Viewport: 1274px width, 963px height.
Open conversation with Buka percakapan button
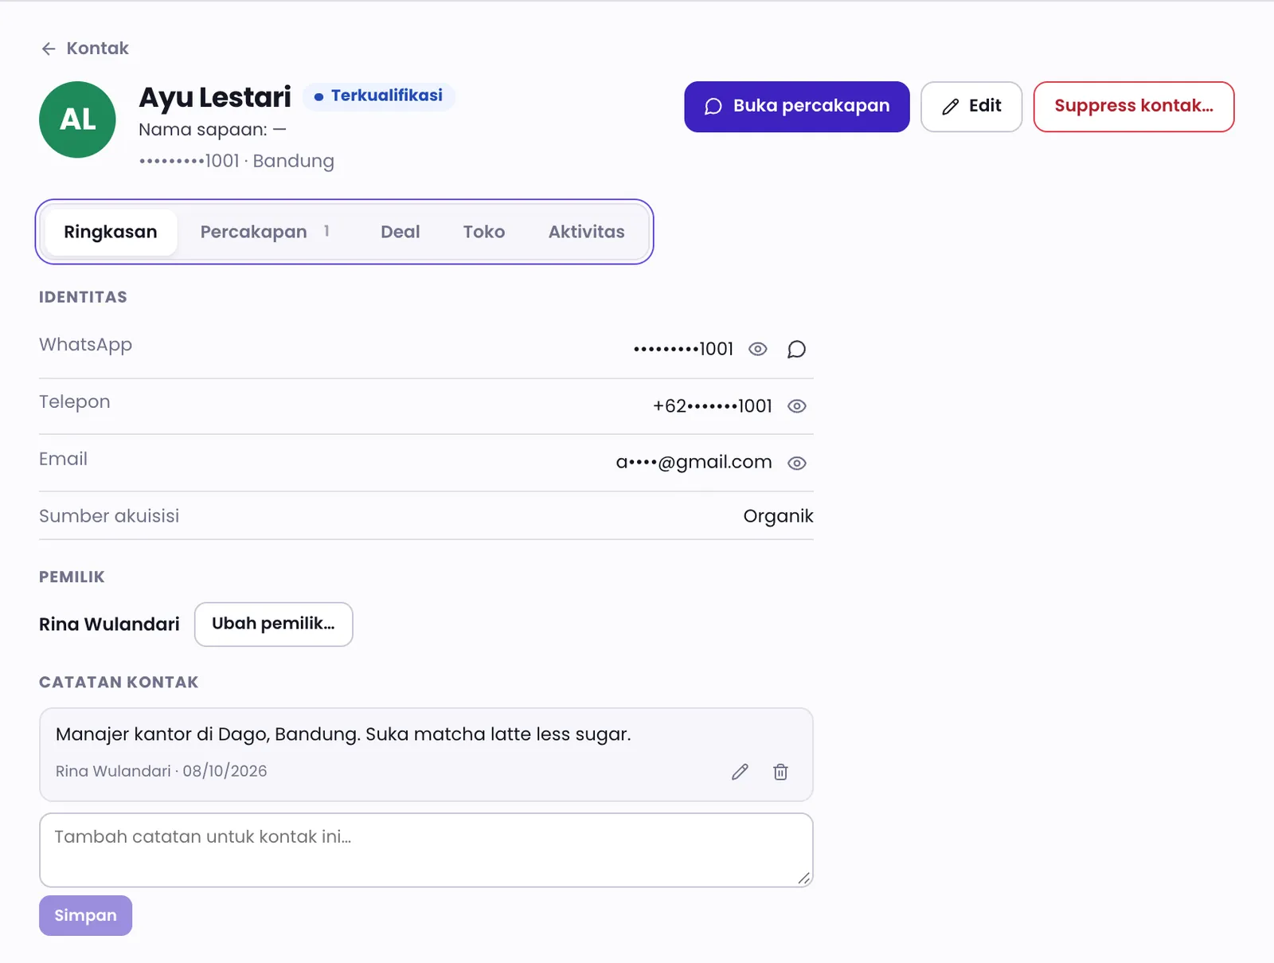coord(796,107)
